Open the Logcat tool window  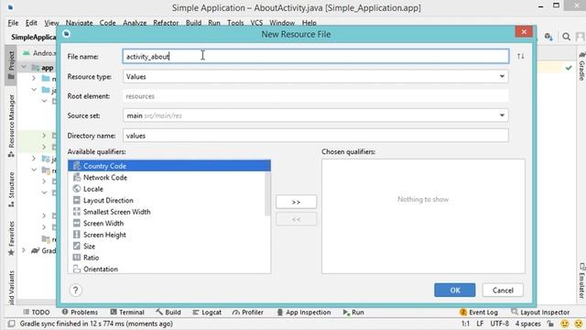[x=207, y=312]
